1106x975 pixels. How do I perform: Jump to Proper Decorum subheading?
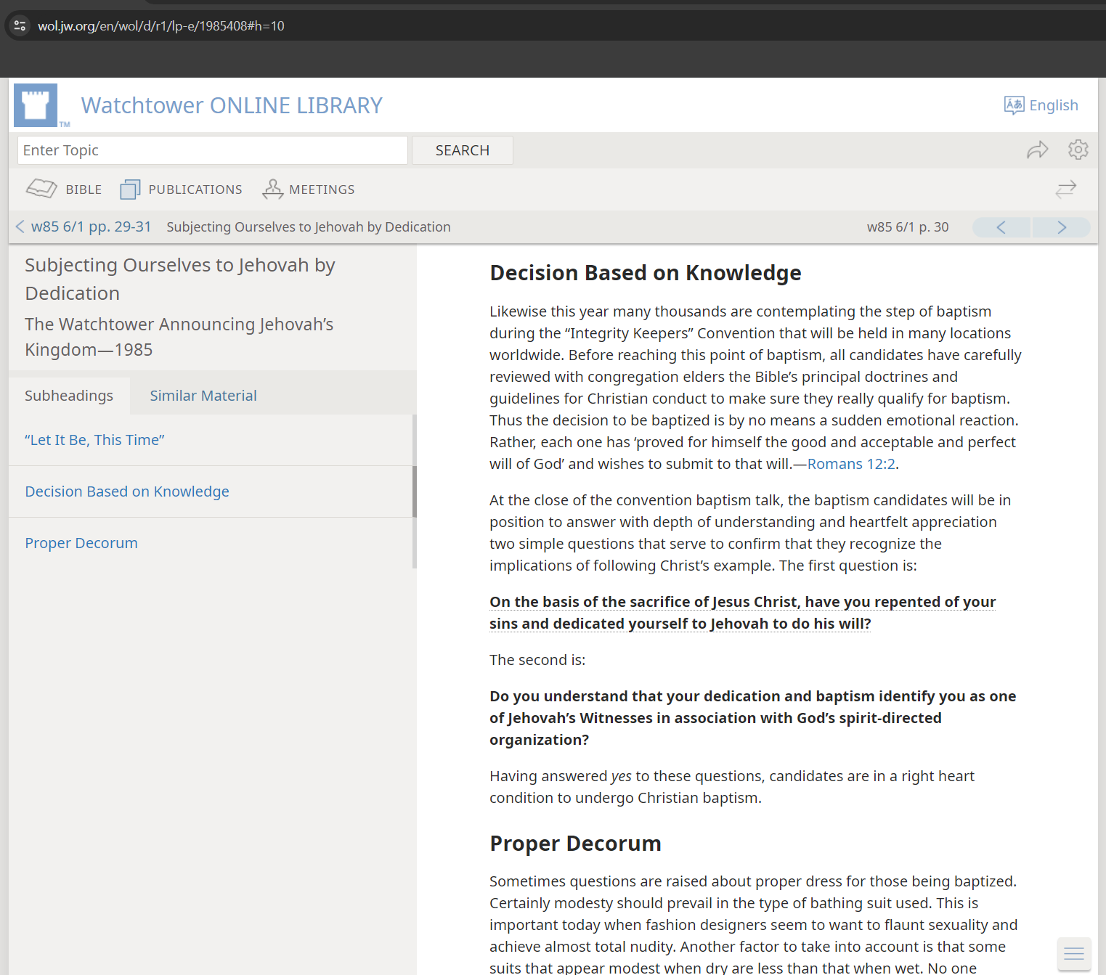(81, 543)
